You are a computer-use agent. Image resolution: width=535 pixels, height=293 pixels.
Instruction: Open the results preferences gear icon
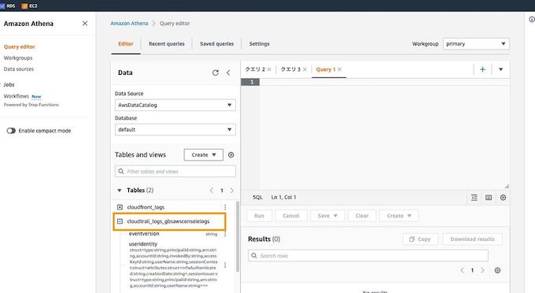coord(497,270)
